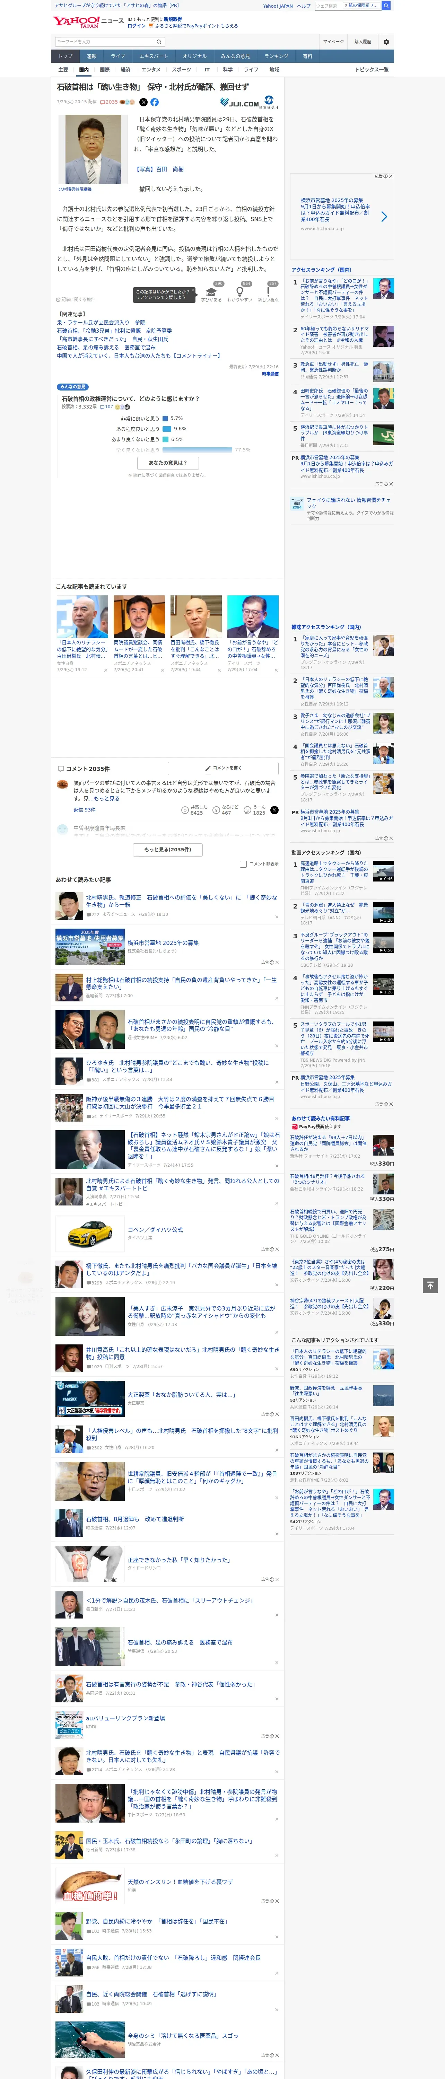This screenshot has height=2079, width=445.
Task: Open マイページ link
Action: pyautogui.click(x=333, y=42)
